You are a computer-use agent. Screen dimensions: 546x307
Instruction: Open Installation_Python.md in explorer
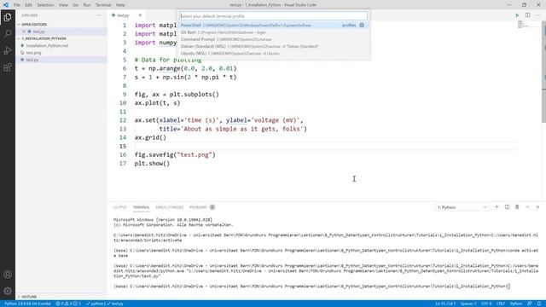point(47,45)
